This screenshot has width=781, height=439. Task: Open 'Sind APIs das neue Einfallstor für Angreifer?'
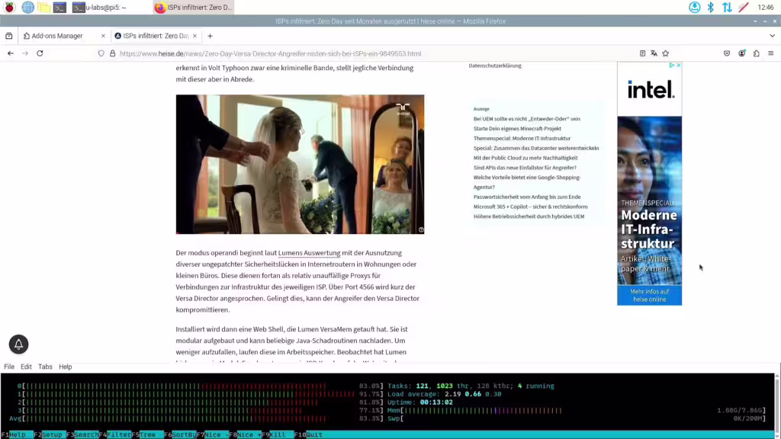point(525,168)
